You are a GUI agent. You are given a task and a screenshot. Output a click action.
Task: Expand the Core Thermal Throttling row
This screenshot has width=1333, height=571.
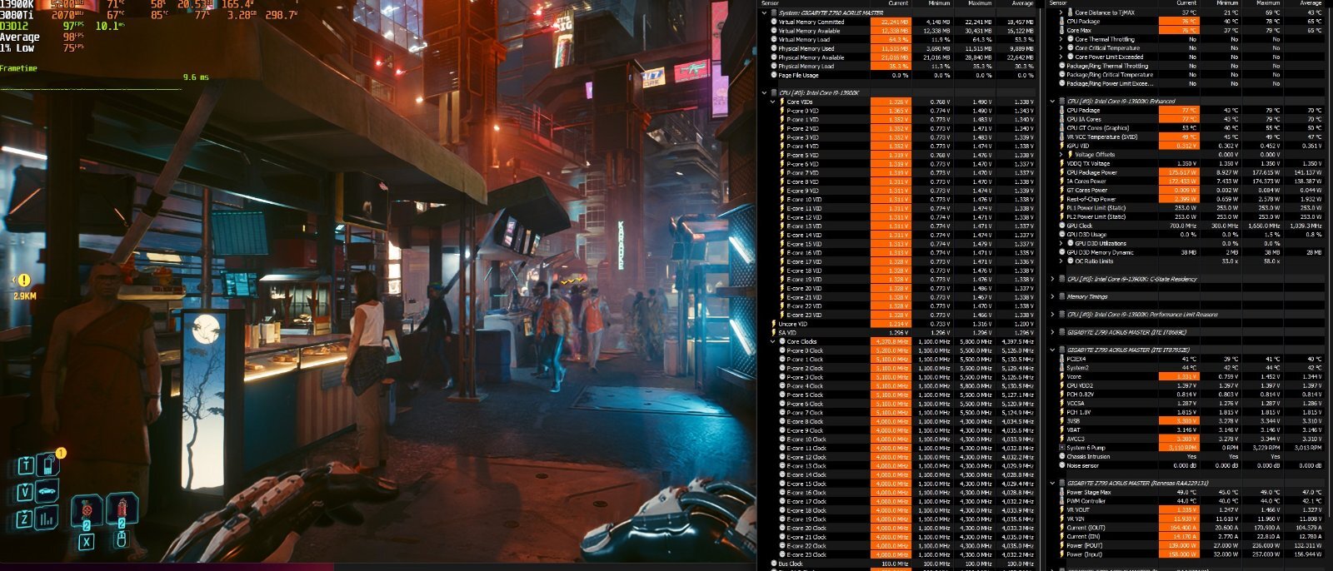coord(1061,39)
